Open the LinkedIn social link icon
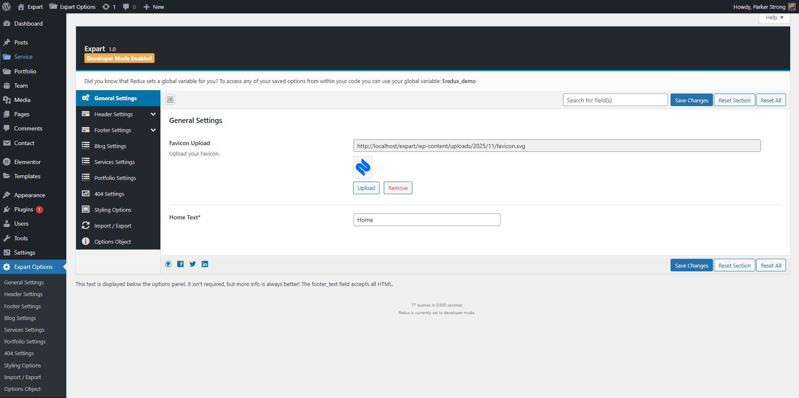 (205, 264)
